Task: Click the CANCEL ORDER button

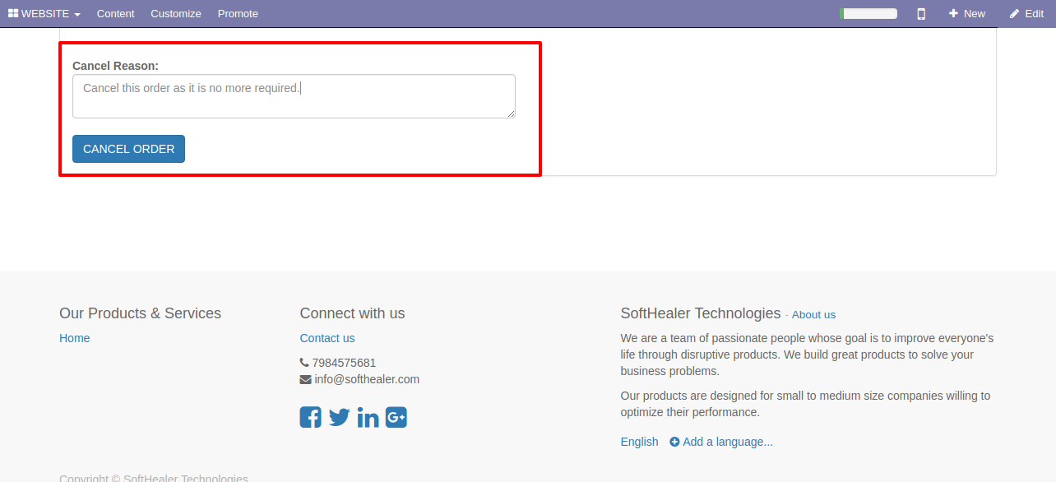Action: click(128, 149)
